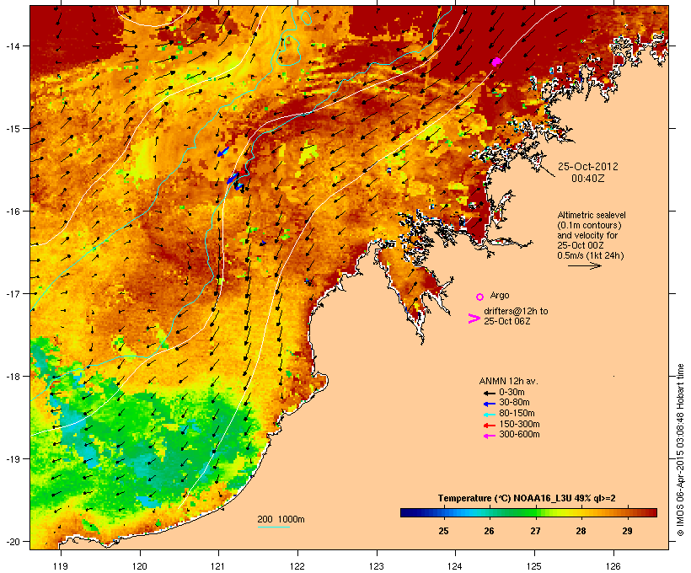Click the black 0-30m arrow legend symbol
The height and width of the screenshot is (573, 691).
pos(489,394)
